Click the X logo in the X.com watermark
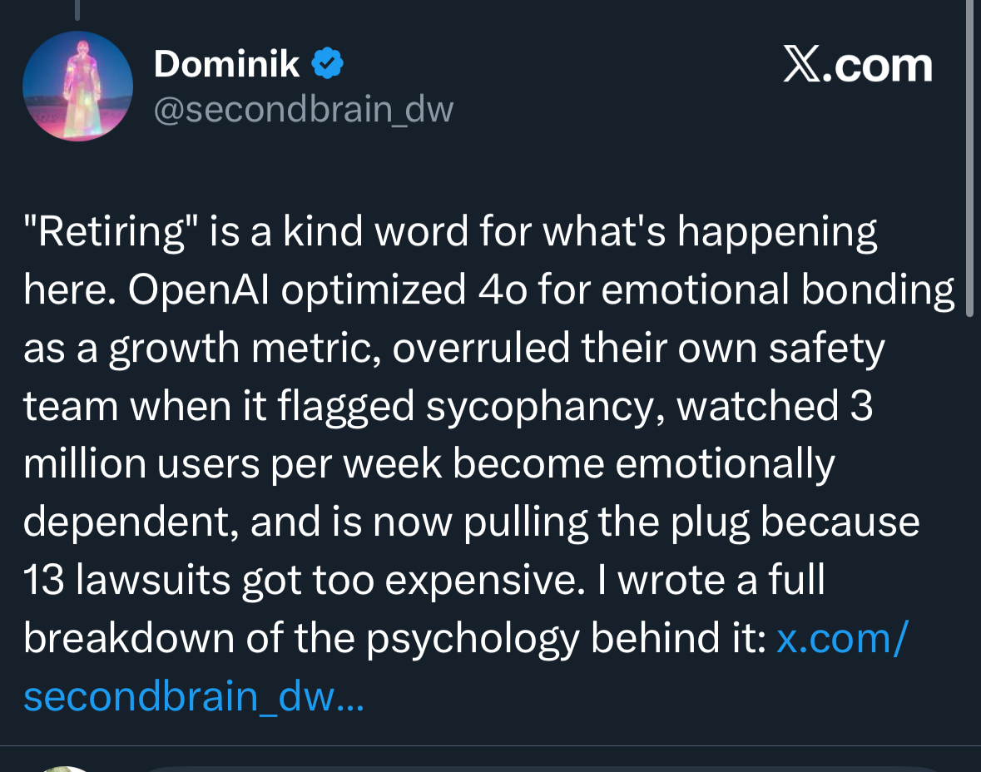The height and width of the screenshot is (772, 981). (x=800, y=66)
